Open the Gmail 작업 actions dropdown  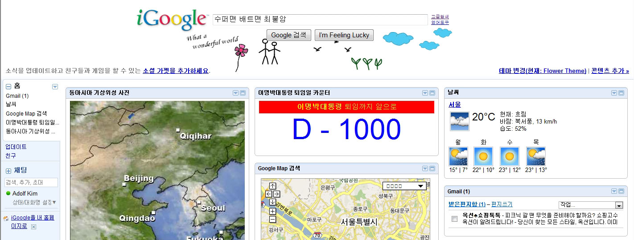point(591,205)
